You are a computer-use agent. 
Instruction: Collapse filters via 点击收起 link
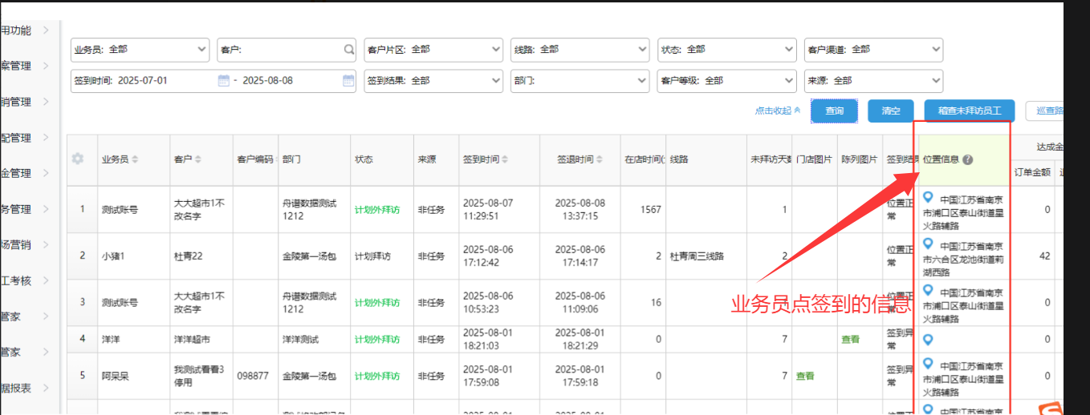pos(777,111)
